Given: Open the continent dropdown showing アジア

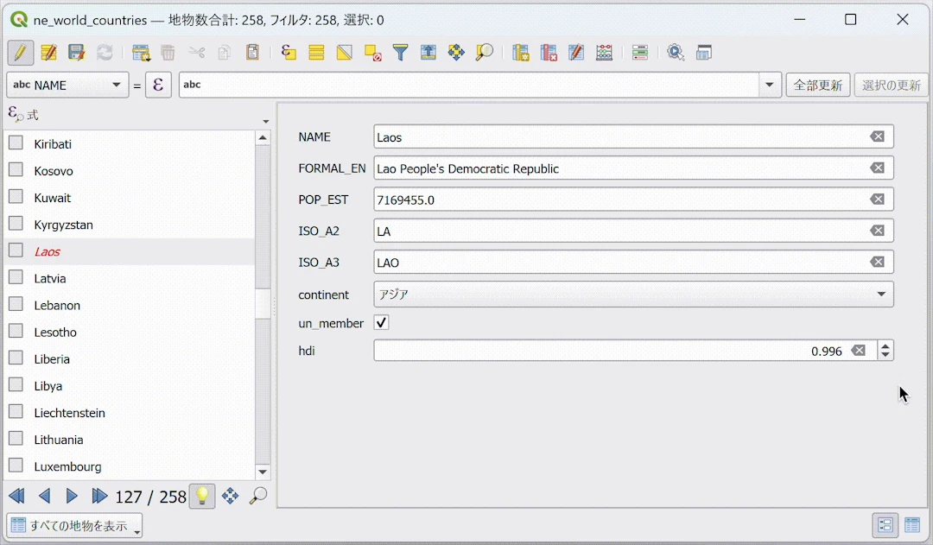Looking at the screenshot, I should coord(633,294).
